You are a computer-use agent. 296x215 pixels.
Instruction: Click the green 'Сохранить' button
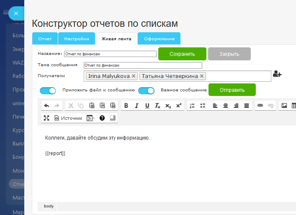pos(182,54)
